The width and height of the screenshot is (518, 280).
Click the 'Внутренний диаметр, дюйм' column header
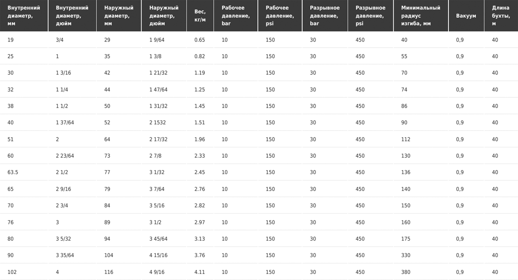coord(72,16)
